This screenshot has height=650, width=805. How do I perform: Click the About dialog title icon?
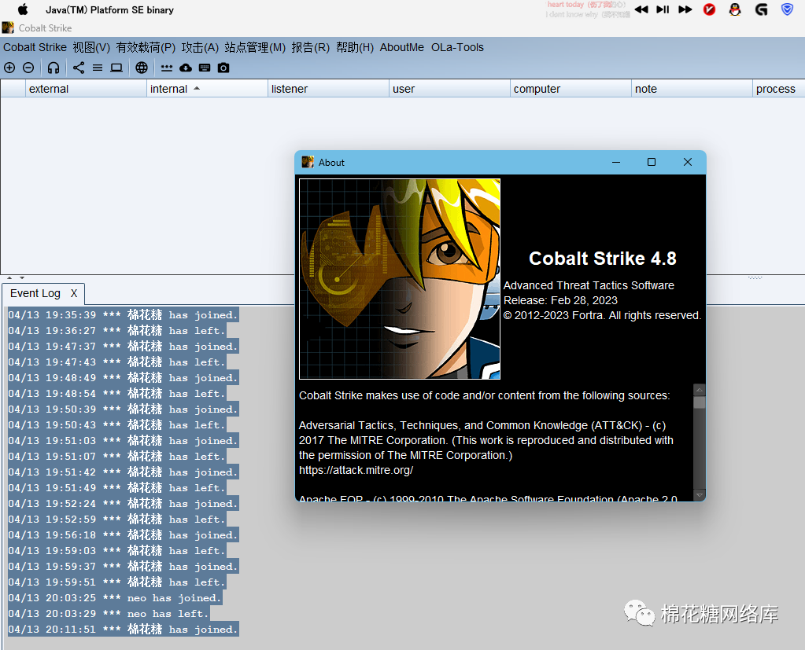point(308,162)
